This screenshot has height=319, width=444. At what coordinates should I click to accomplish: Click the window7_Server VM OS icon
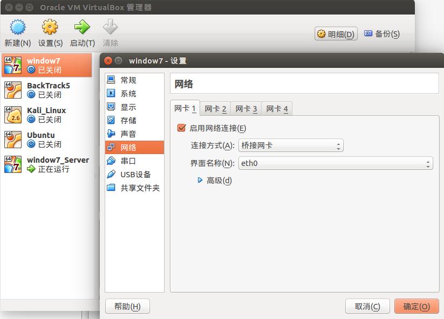tap(13, 164)
